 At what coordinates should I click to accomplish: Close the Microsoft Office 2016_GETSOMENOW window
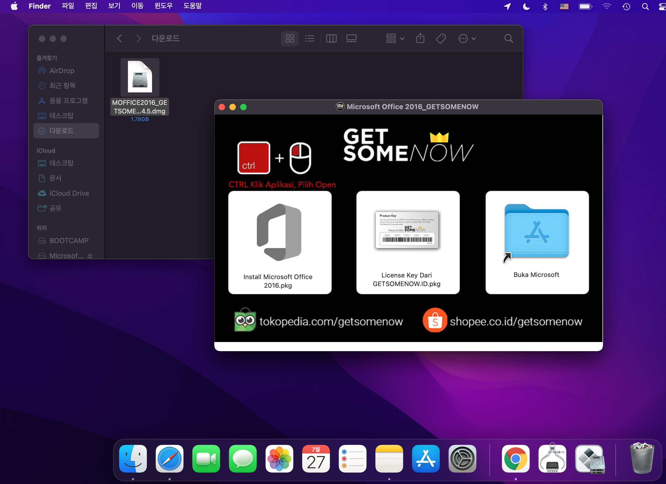[222, 107]
